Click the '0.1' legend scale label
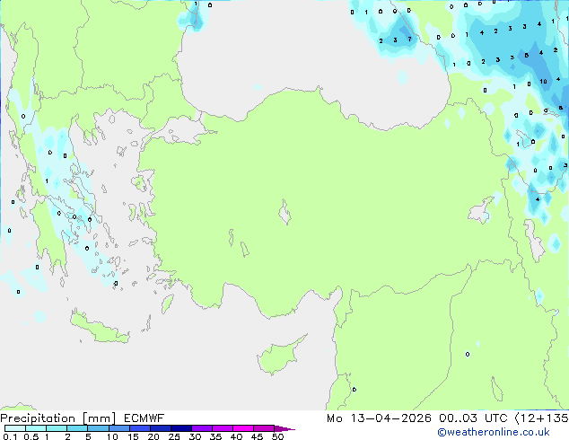The height and width of the screenshot is (440, 569). point(10,436)
